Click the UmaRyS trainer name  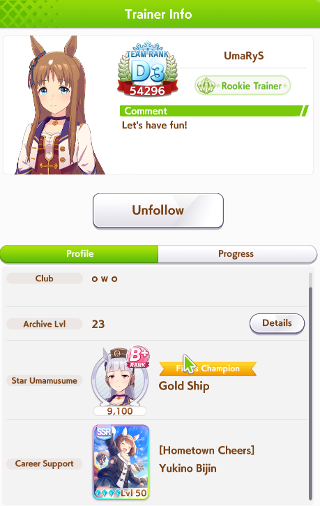(243, 56)
